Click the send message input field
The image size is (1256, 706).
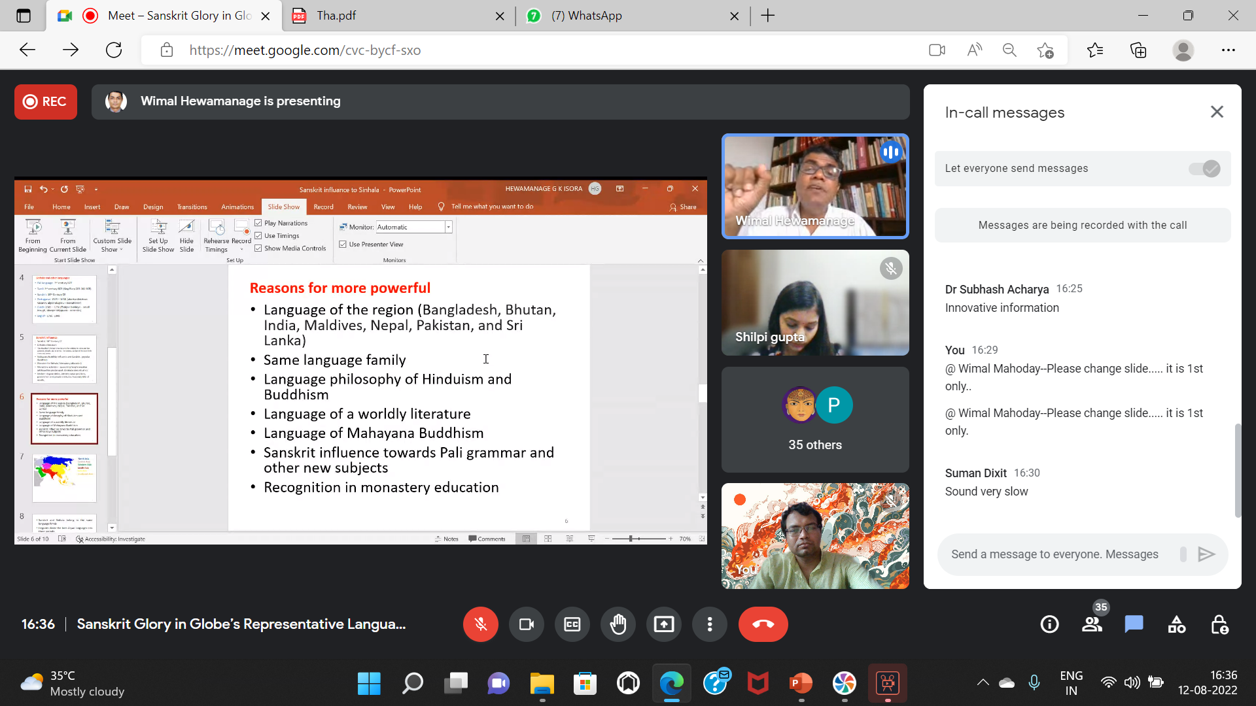point(1055,554)
